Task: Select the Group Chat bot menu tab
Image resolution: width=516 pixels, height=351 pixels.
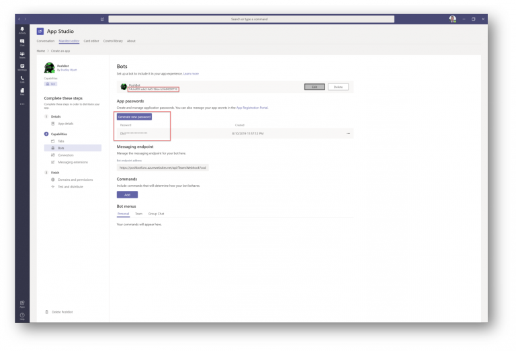Action: pyautogui.click(x=156, y=214)
